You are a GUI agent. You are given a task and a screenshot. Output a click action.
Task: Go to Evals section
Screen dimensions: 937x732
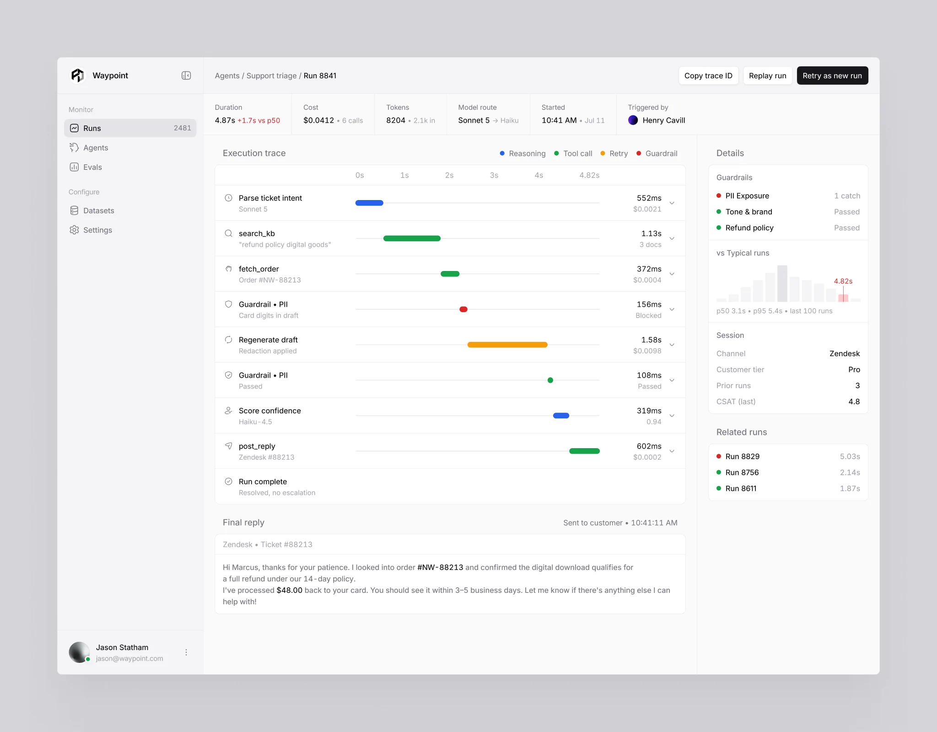tap(130, 167)
